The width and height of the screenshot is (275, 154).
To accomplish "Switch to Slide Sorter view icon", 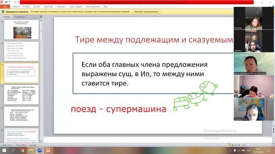I will click(232, 145).
